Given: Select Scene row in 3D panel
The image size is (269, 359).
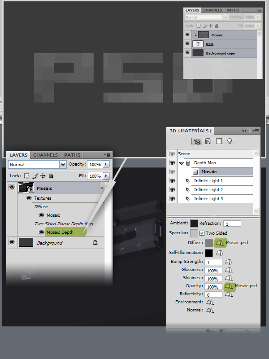Looking at the screenshot, I should (x=215, y=154).
